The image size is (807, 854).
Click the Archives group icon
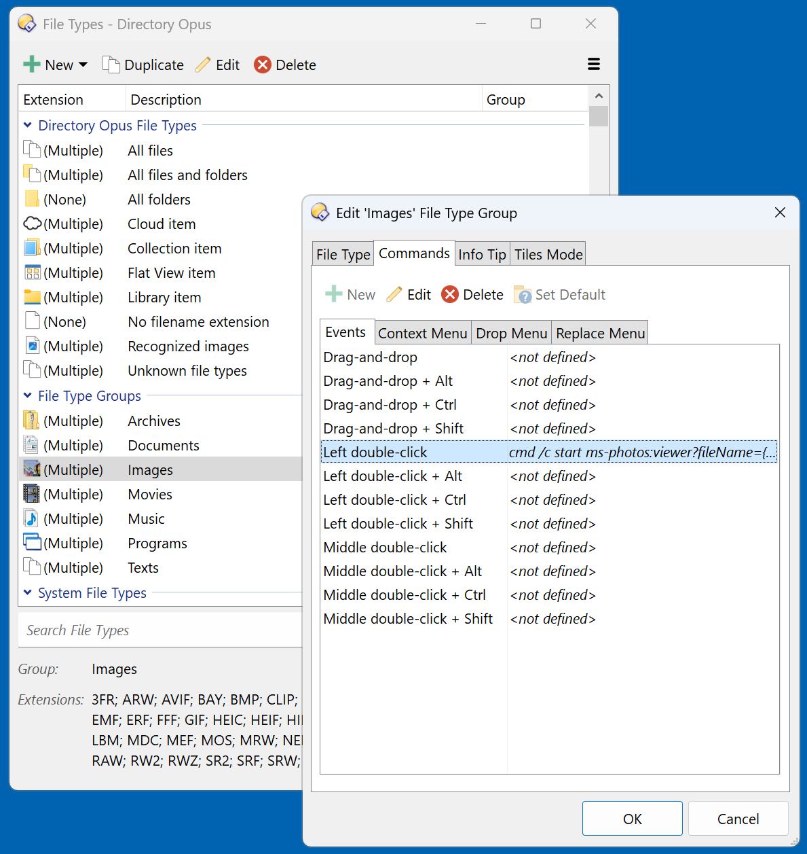coord(31,421)
